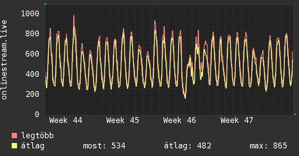Click the green arrow atop the y-axis
299x156 pixels.
coord(45,4)
